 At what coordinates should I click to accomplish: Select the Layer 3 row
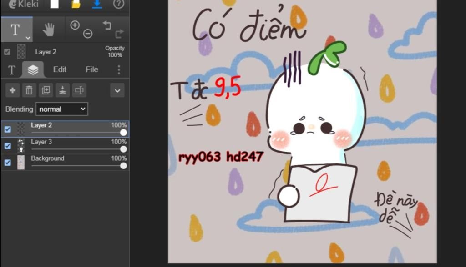pyautogui.click(x=65, y=146)
